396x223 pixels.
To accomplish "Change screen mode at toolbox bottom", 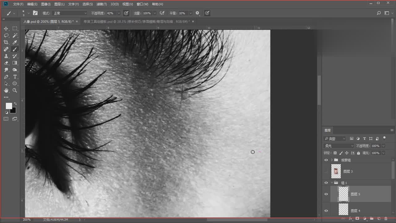I will pyautogui.click(x=15, y=119).
